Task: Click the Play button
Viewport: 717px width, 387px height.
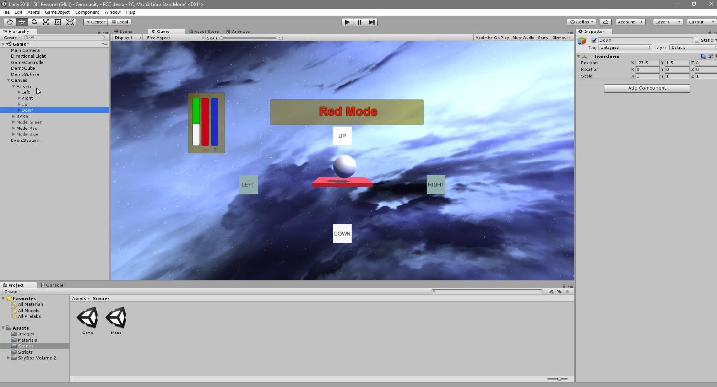Action: point(348,22)
